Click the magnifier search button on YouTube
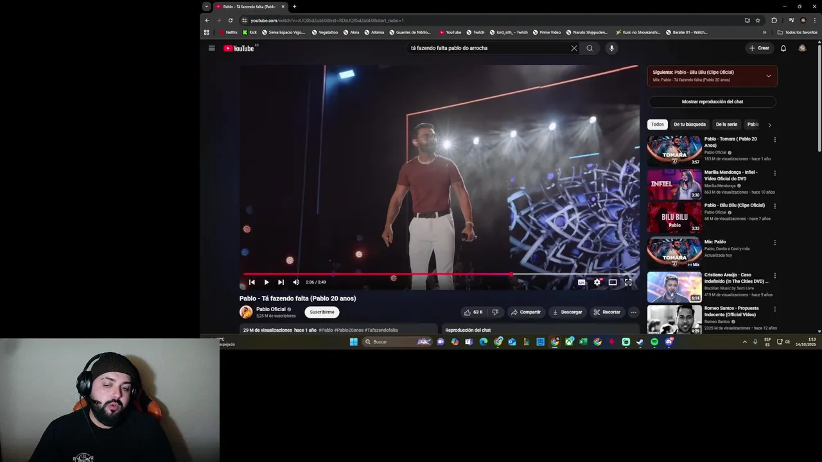The image size is (822, 462). tap(590, 48)
